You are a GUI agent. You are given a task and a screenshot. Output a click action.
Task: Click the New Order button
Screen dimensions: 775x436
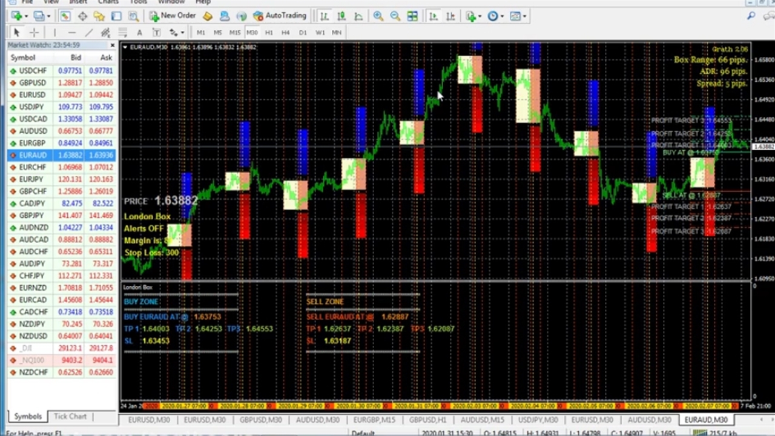173,16
